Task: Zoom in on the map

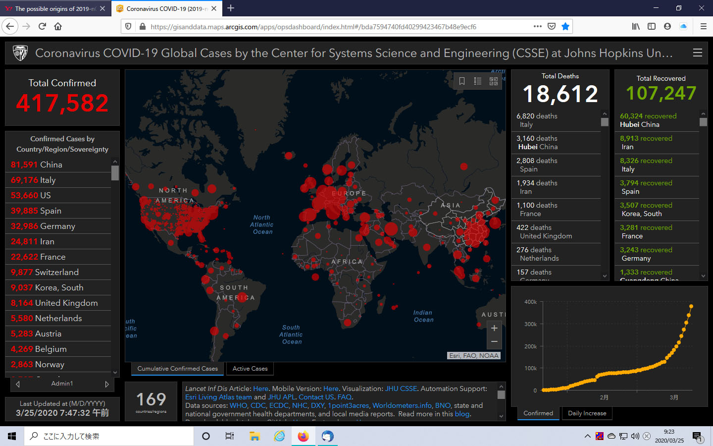Action: tap(494, 328)
